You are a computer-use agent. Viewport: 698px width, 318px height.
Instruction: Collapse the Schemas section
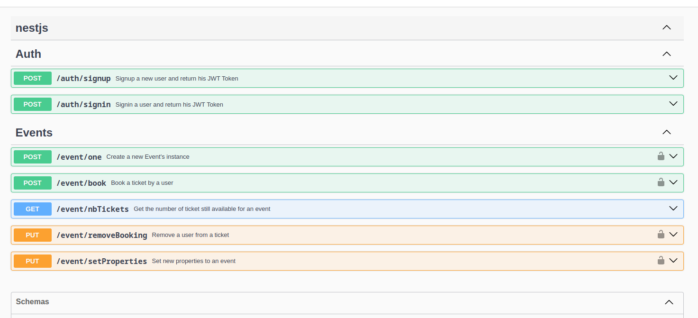click(x=669, y=302)
